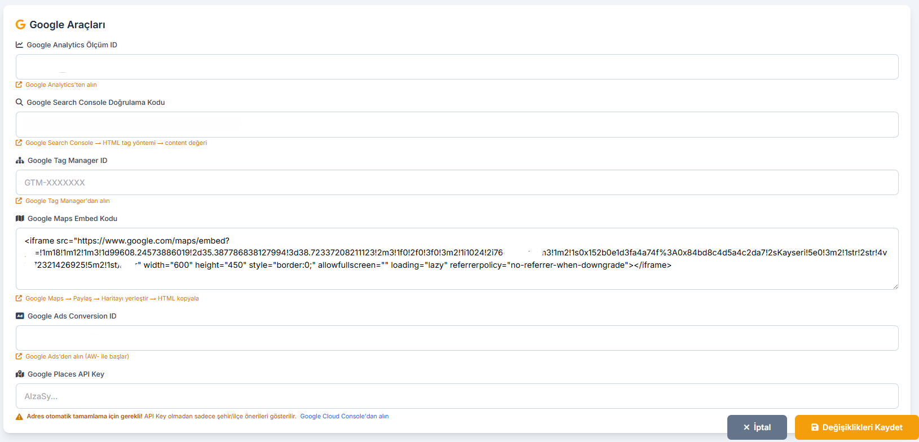Focus the Search Console Doğrulama Kodu field
919x442 pixels.
(x=457, y=125)
